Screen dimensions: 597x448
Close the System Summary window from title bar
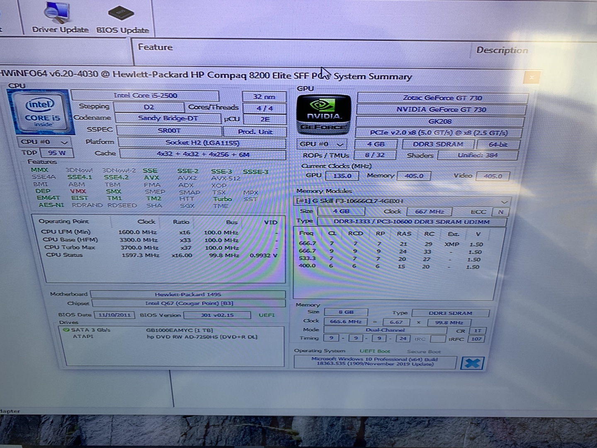(x=531, y=77)
